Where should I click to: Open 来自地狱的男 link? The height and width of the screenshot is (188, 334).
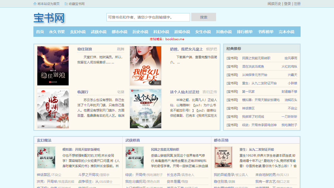[x=266, y=175]
